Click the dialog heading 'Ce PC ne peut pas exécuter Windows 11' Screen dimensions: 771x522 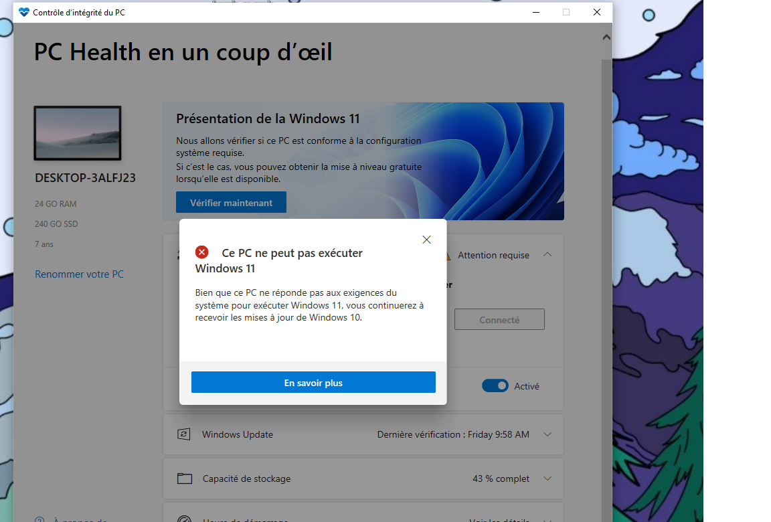279,260
